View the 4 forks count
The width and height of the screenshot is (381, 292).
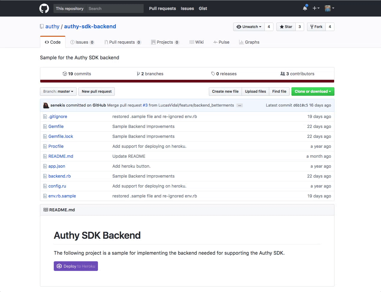(330, 27)
